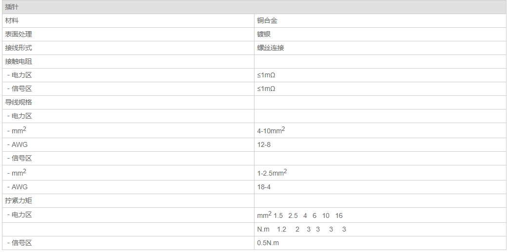
Task: Select the 18-4 AWG value
Action: coord(264,187)
